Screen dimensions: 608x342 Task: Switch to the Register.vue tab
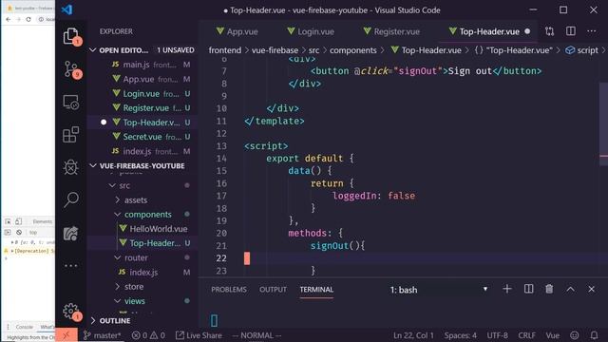tap(391, 31)
